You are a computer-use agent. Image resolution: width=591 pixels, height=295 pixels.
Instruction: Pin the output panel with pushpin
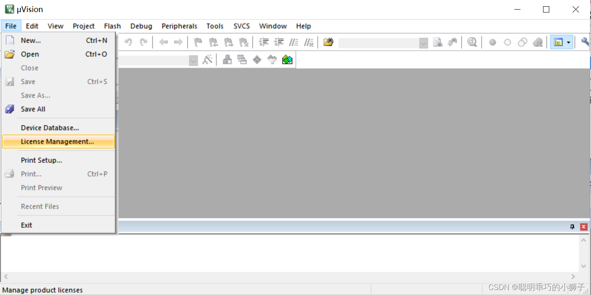pos(572,227)
